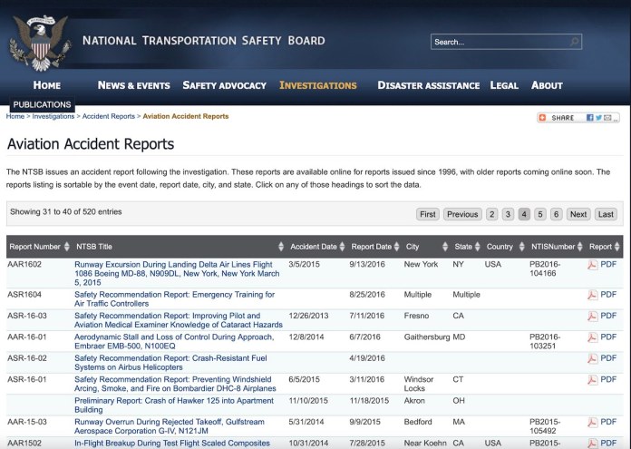Viewport: 631px width, 449px height.
Task: Open PDF icon for AAR-15-03 report
Action: click(592, 423)
